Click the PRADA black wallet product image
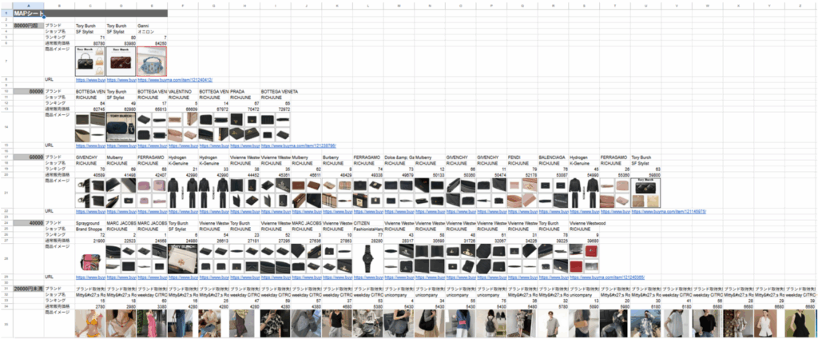The image size is (818, 339). (244, 127)
